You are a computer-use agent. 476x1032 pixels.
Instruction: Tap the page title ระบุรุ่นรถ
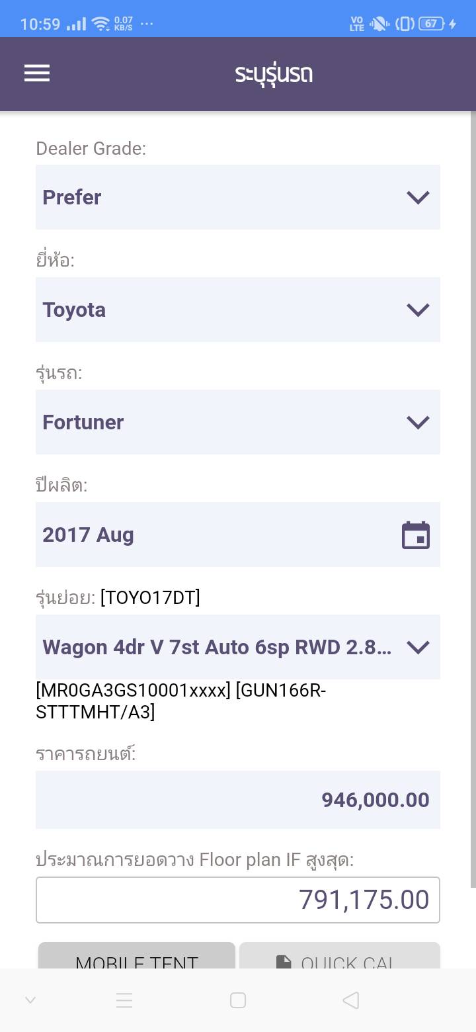(x=274, y=73)
